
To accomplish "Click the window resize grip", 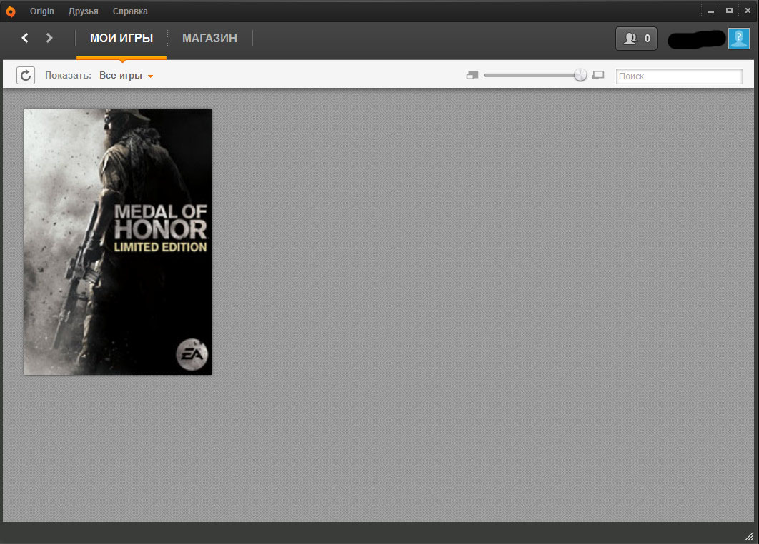I will [x=749, y=535].
